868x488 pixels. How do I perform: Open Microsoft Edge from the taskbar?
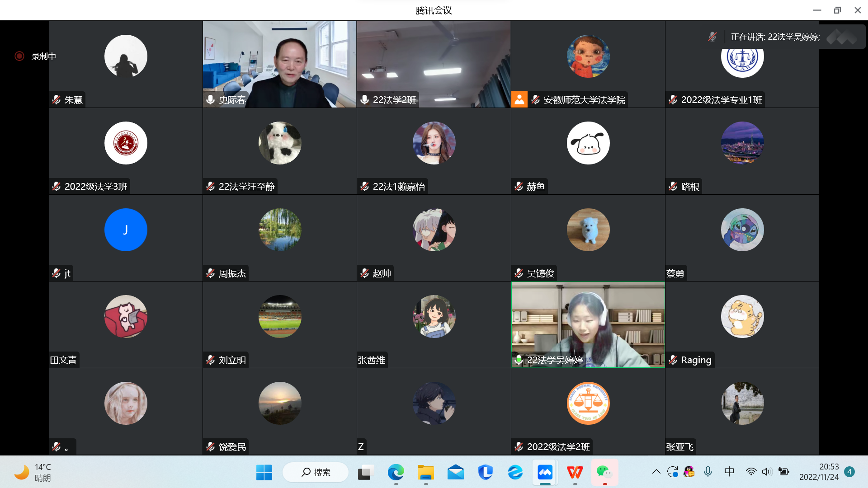(396, 473)
